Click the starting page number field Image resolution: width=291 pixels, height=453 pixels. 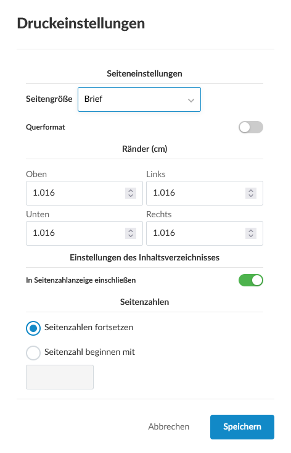coord(60,377)
